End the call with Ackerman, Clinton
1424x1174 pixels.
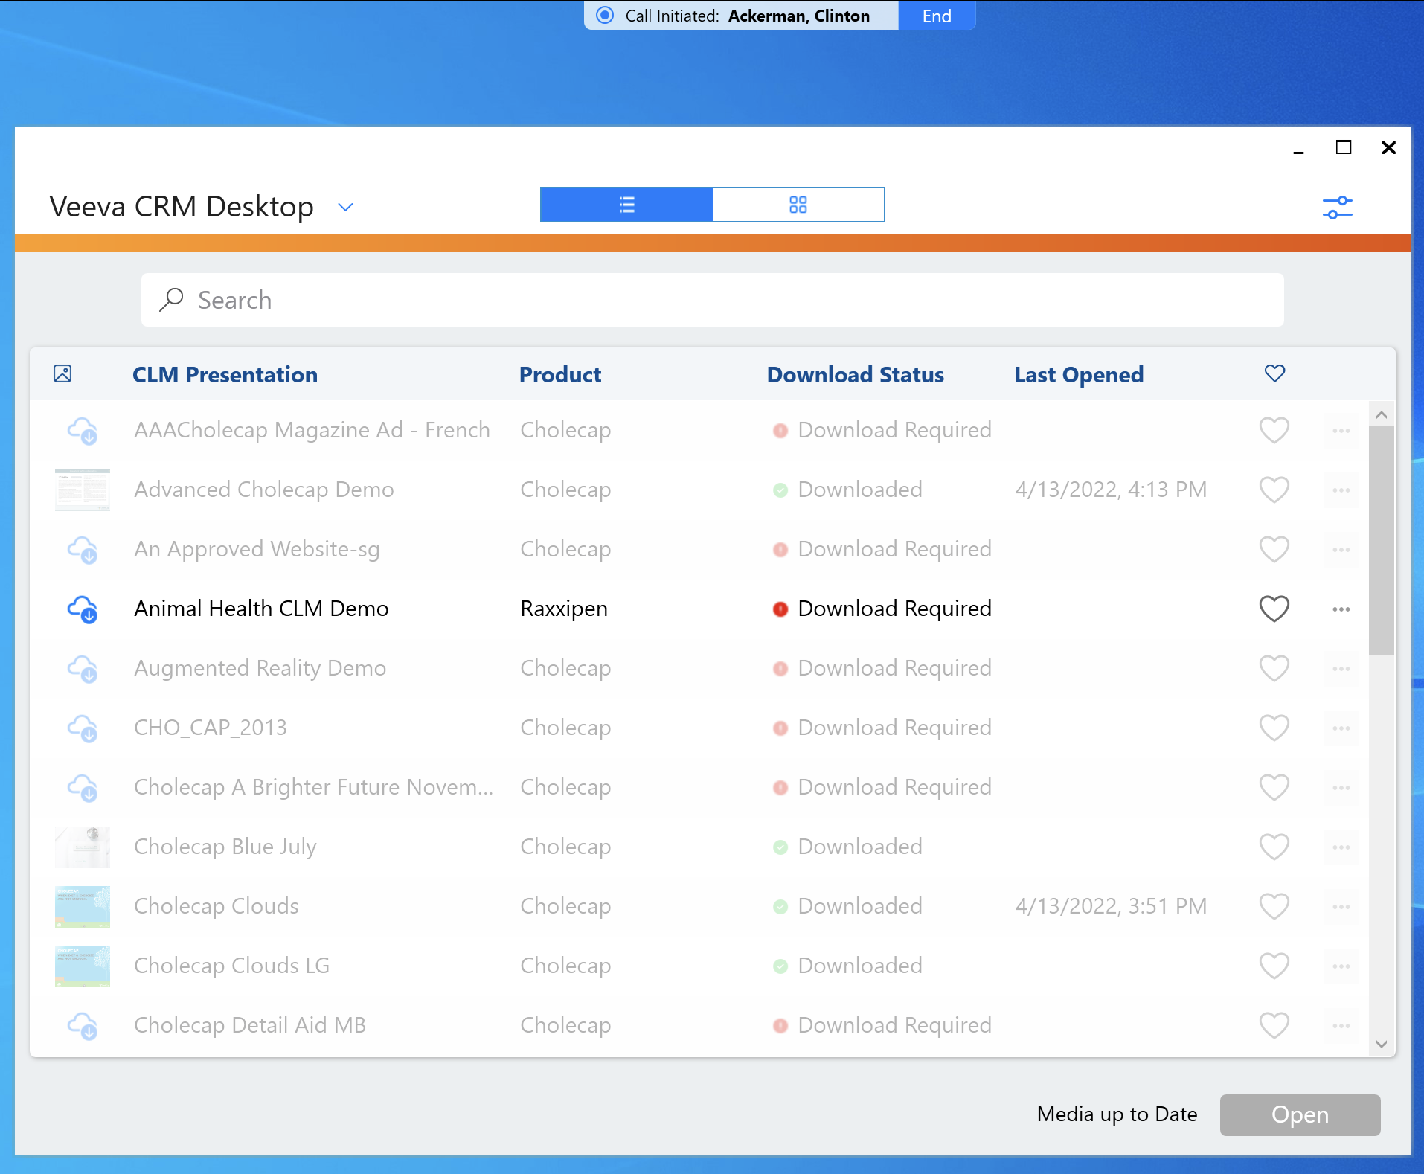pos(936,15)
